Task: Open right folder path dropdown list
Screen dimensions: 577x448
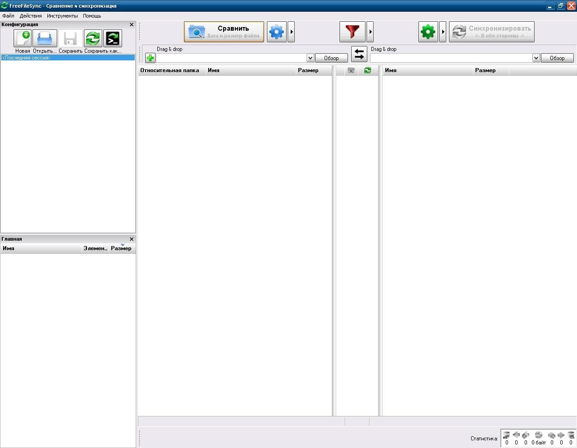Action: [536, 58]
